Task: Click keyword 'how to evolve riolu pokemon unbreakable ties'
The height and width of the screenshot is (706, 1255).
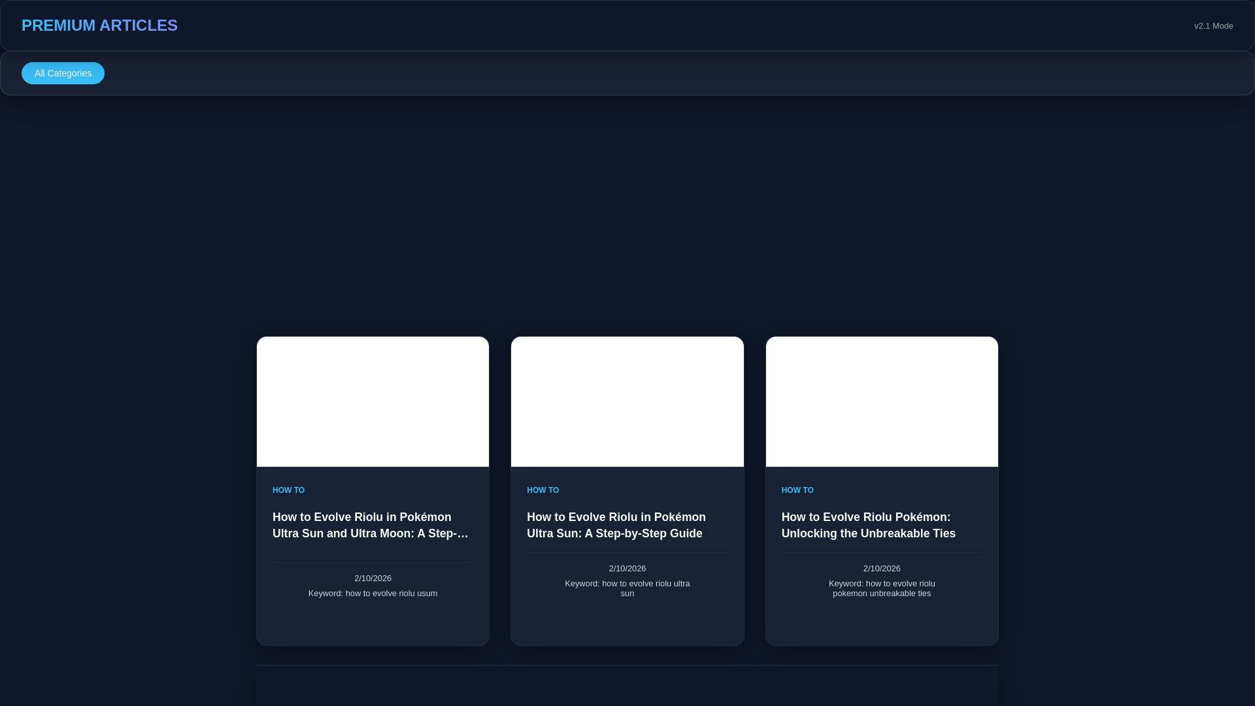Action: coord(882,588)
